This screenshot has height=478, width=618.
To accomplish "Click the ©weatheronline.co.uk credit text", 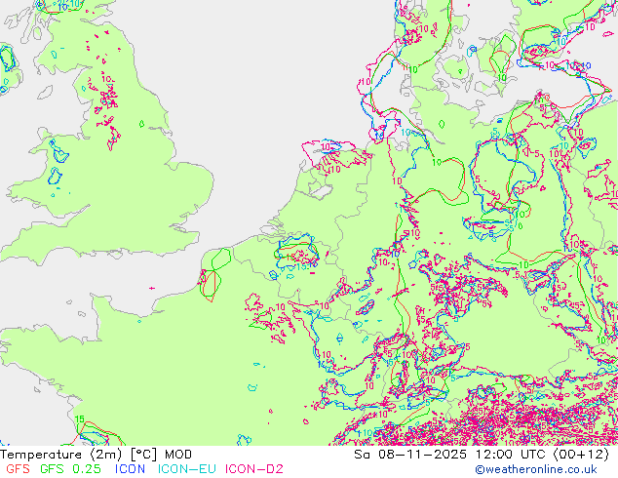I will click(536, 469).
